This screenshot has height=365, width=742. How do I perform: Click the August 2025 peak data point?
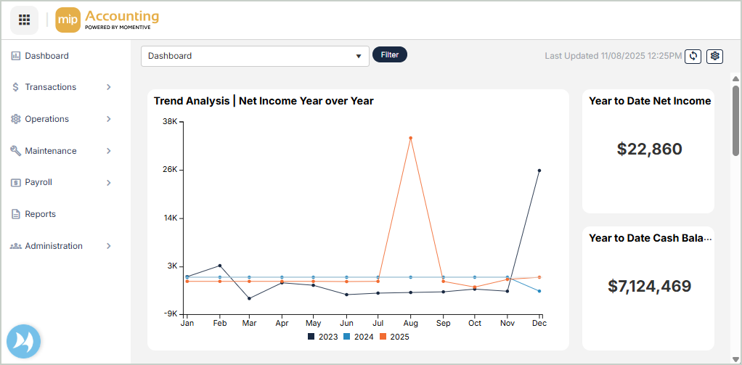pyautogui.click(x=410, y=138)
